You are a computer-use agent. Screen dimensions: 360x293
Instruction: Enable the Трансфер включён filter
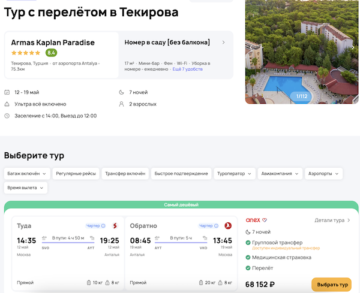point(125,173)
